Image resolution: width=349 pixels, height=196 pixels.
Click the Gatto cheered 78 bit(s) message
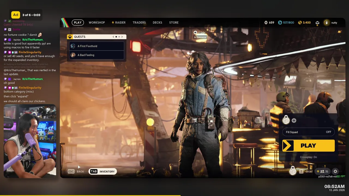coord(18,24)
